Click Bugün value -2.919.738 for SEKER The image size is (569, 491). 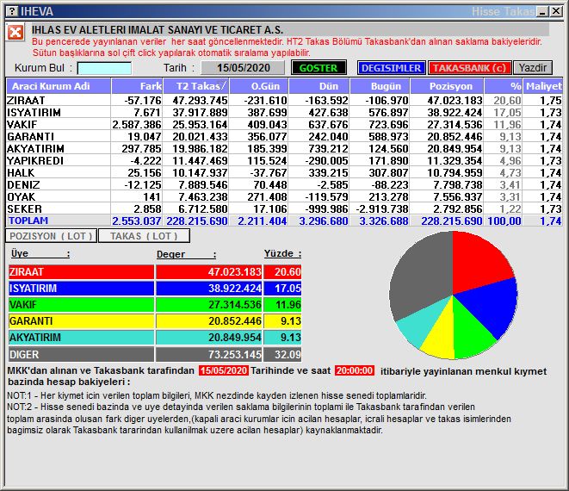click(382, 208)
